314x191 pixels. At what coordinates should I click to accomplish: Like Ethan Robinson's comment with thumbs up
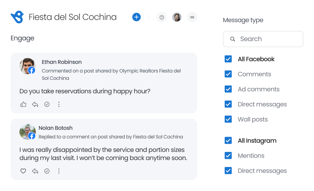[23, 104]
